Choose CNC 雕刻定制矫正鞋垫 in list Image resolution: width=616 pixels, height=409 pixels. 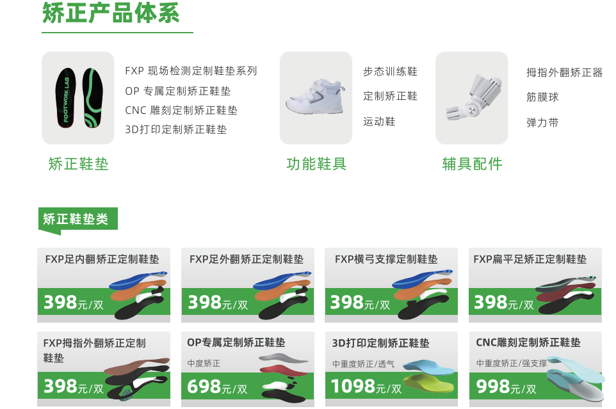click(x=181, y=110)
